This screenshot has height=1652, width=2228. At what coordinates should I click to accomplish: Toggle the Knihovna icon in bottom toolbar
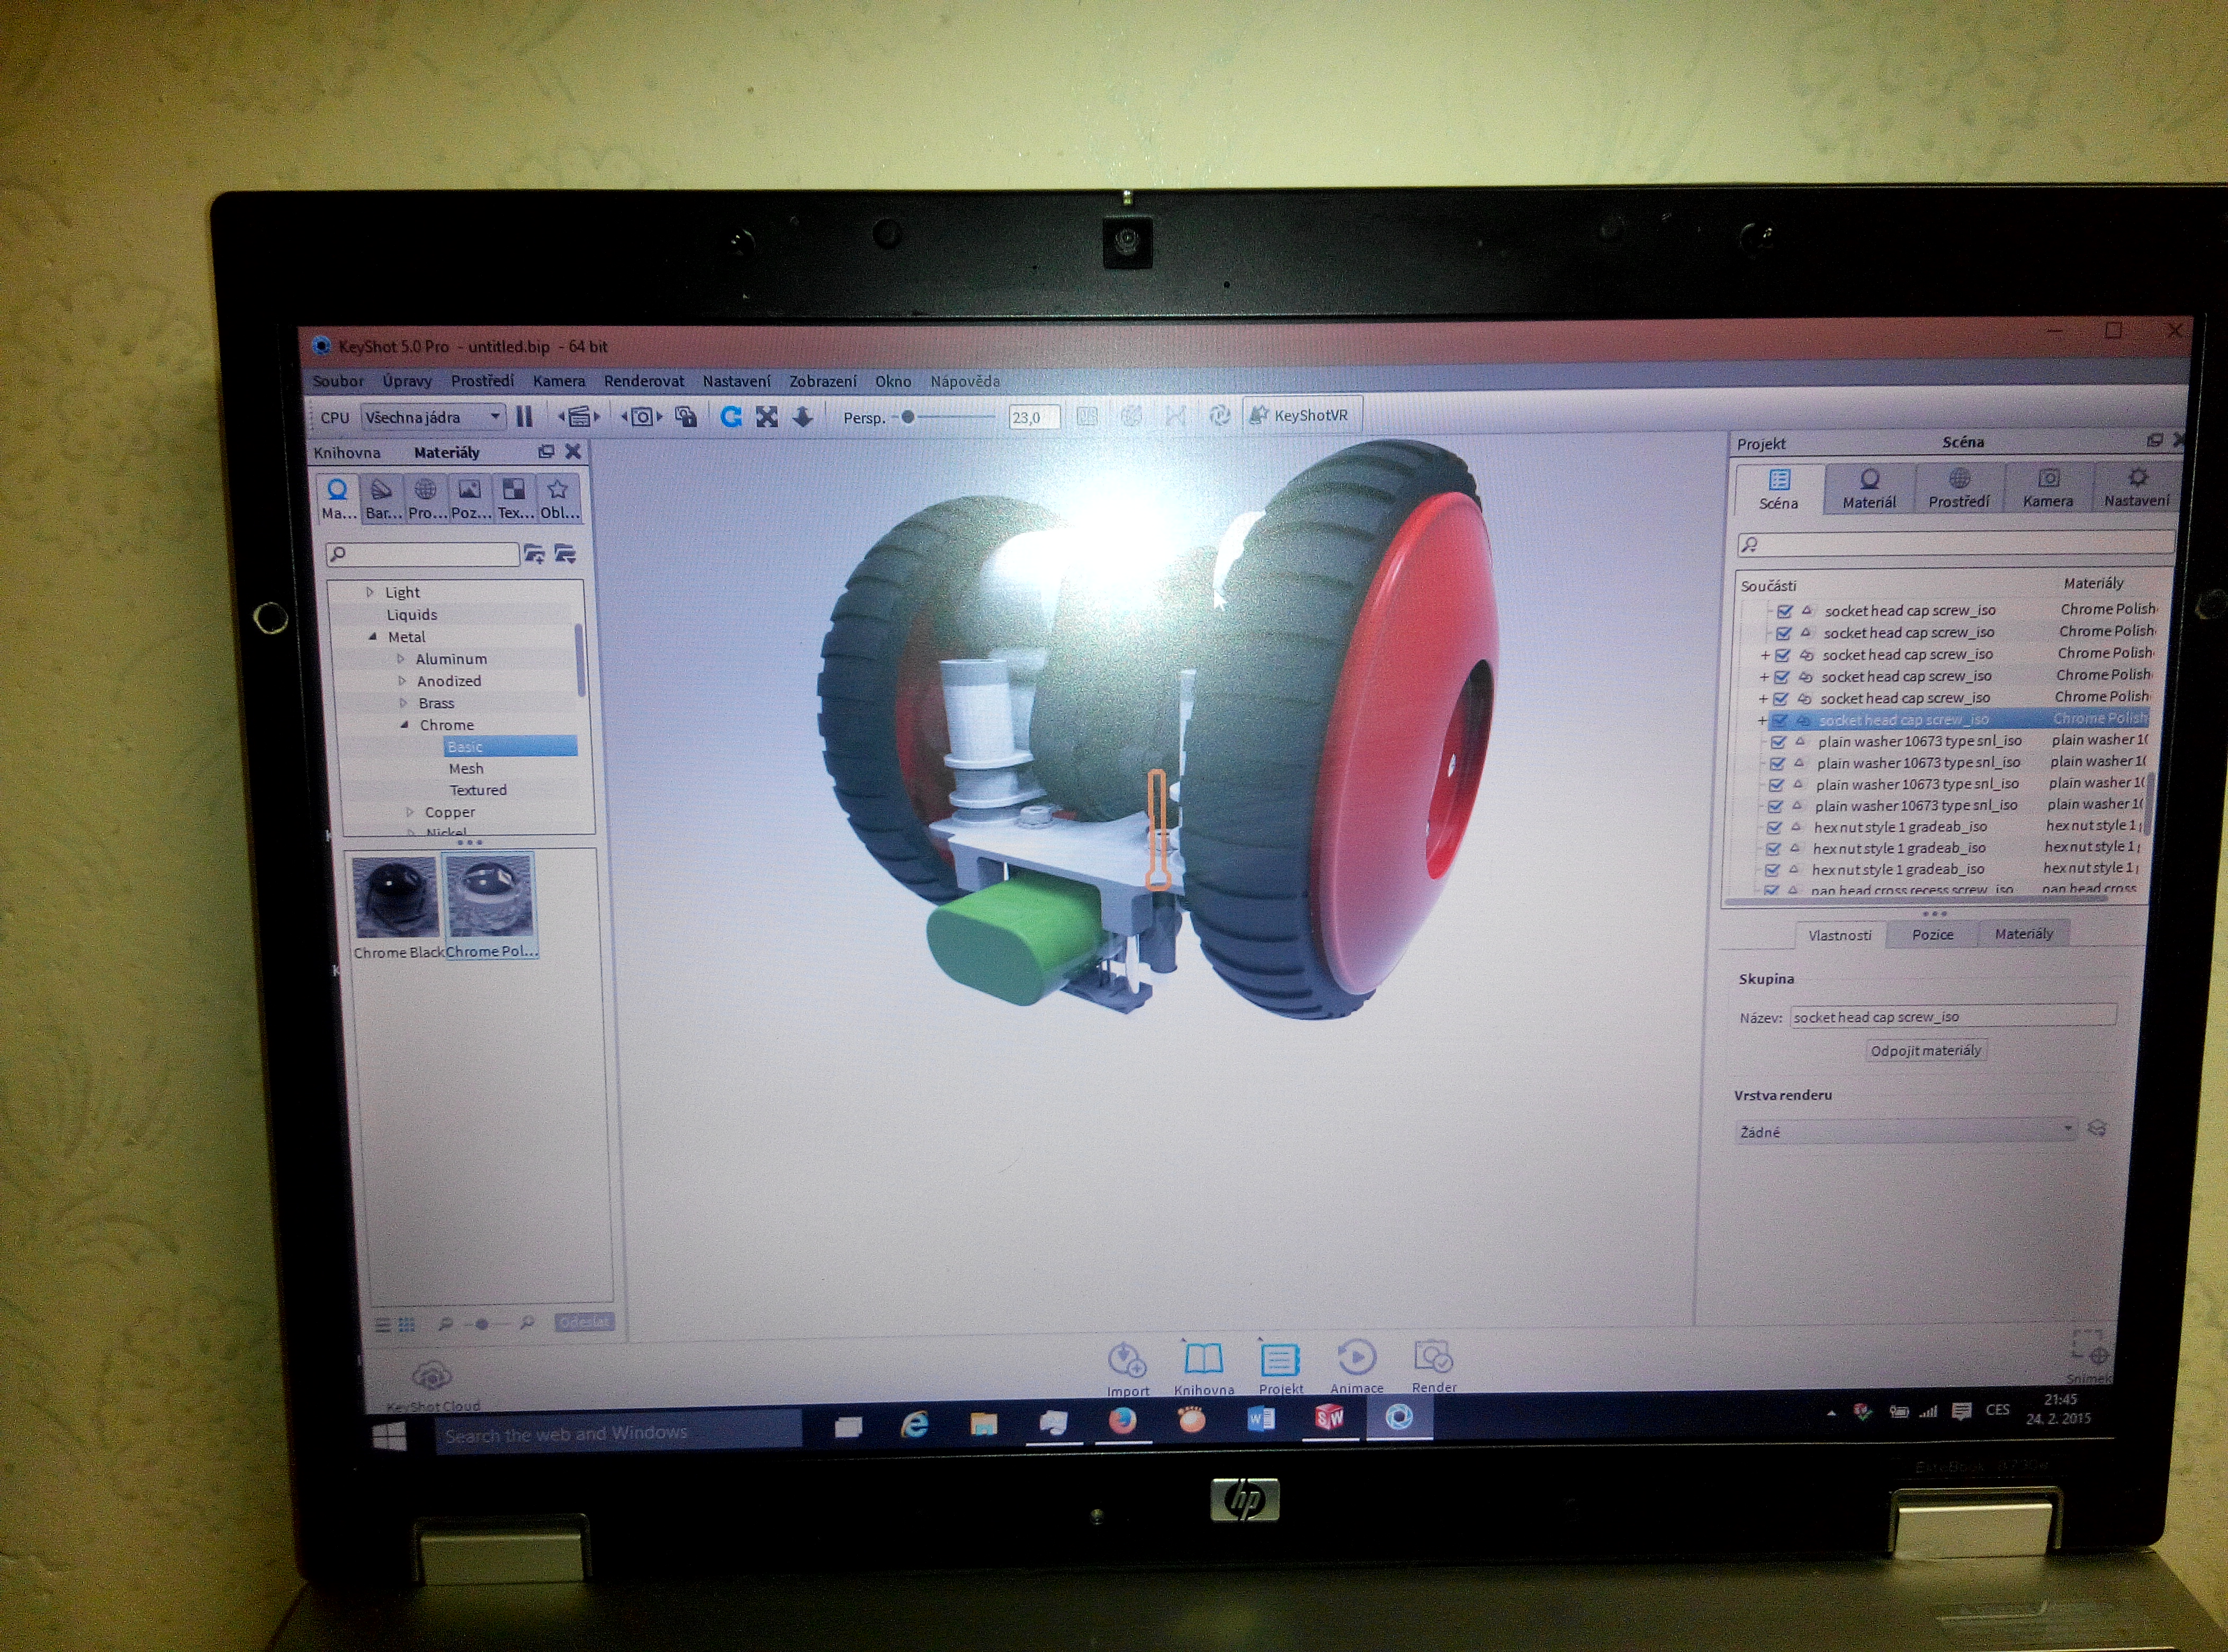pos(1203,1358)
